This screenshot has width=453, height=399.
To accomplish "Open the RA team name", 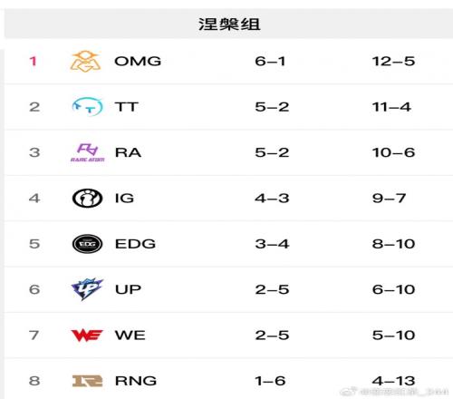I will 128,152.
